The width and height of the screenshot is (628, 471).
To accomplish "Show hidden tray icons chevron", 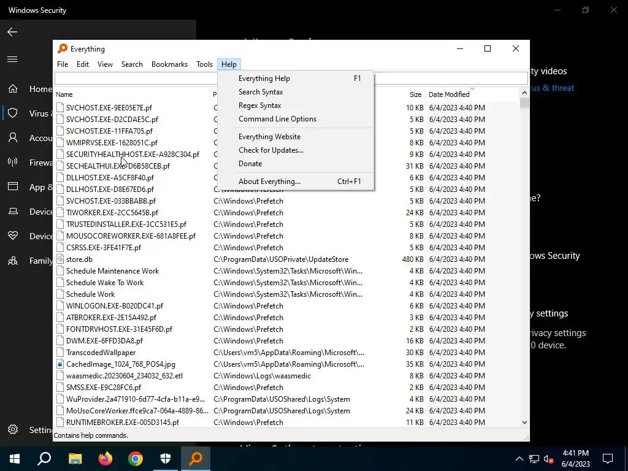I will [519, 459].
